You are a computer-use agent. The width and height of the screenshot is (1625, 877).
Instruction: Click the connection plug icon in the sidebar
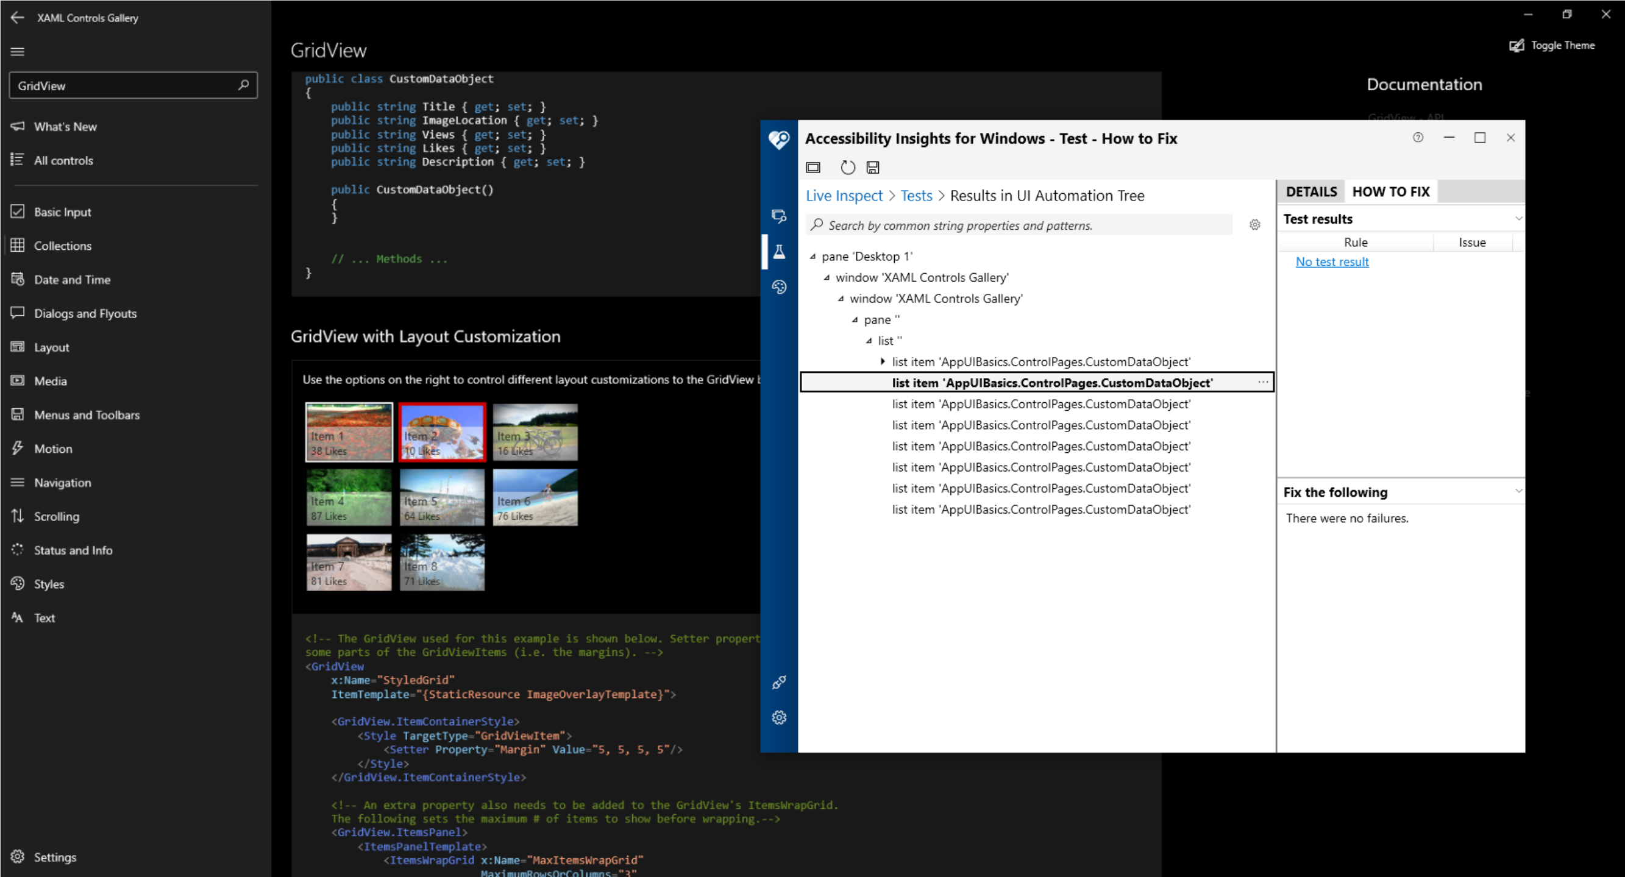[x=779, y=682]
